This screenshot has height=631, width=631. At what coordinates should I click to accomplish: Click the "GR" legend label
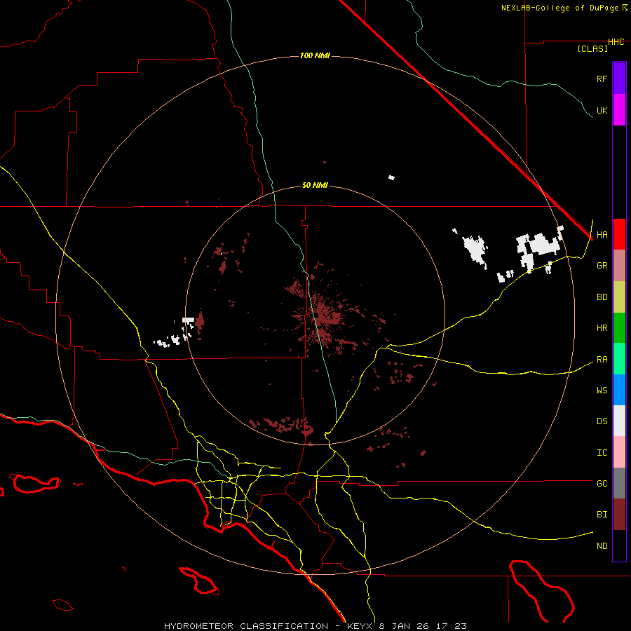click(x=602, y=266)
